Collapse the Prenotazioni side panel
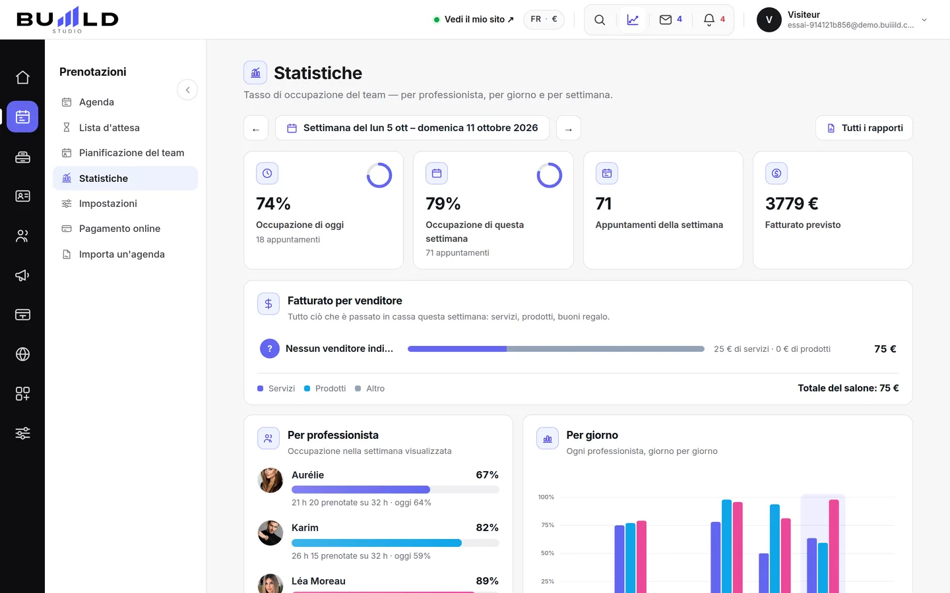This screenshot has width=950, height=593. tap(187, 90)
